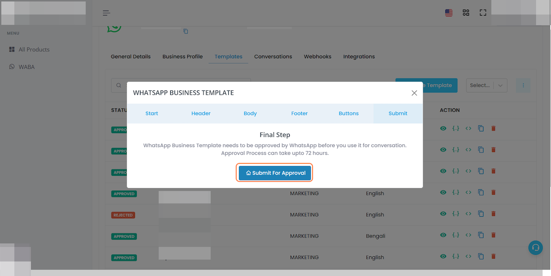
Task: Preview the REJECTED template with eye icon
Action: tap(443, 214)
